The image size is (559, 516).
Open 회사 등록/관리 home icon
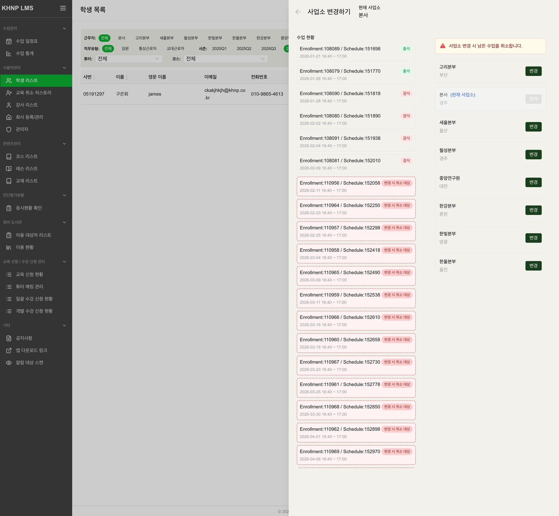9,117
